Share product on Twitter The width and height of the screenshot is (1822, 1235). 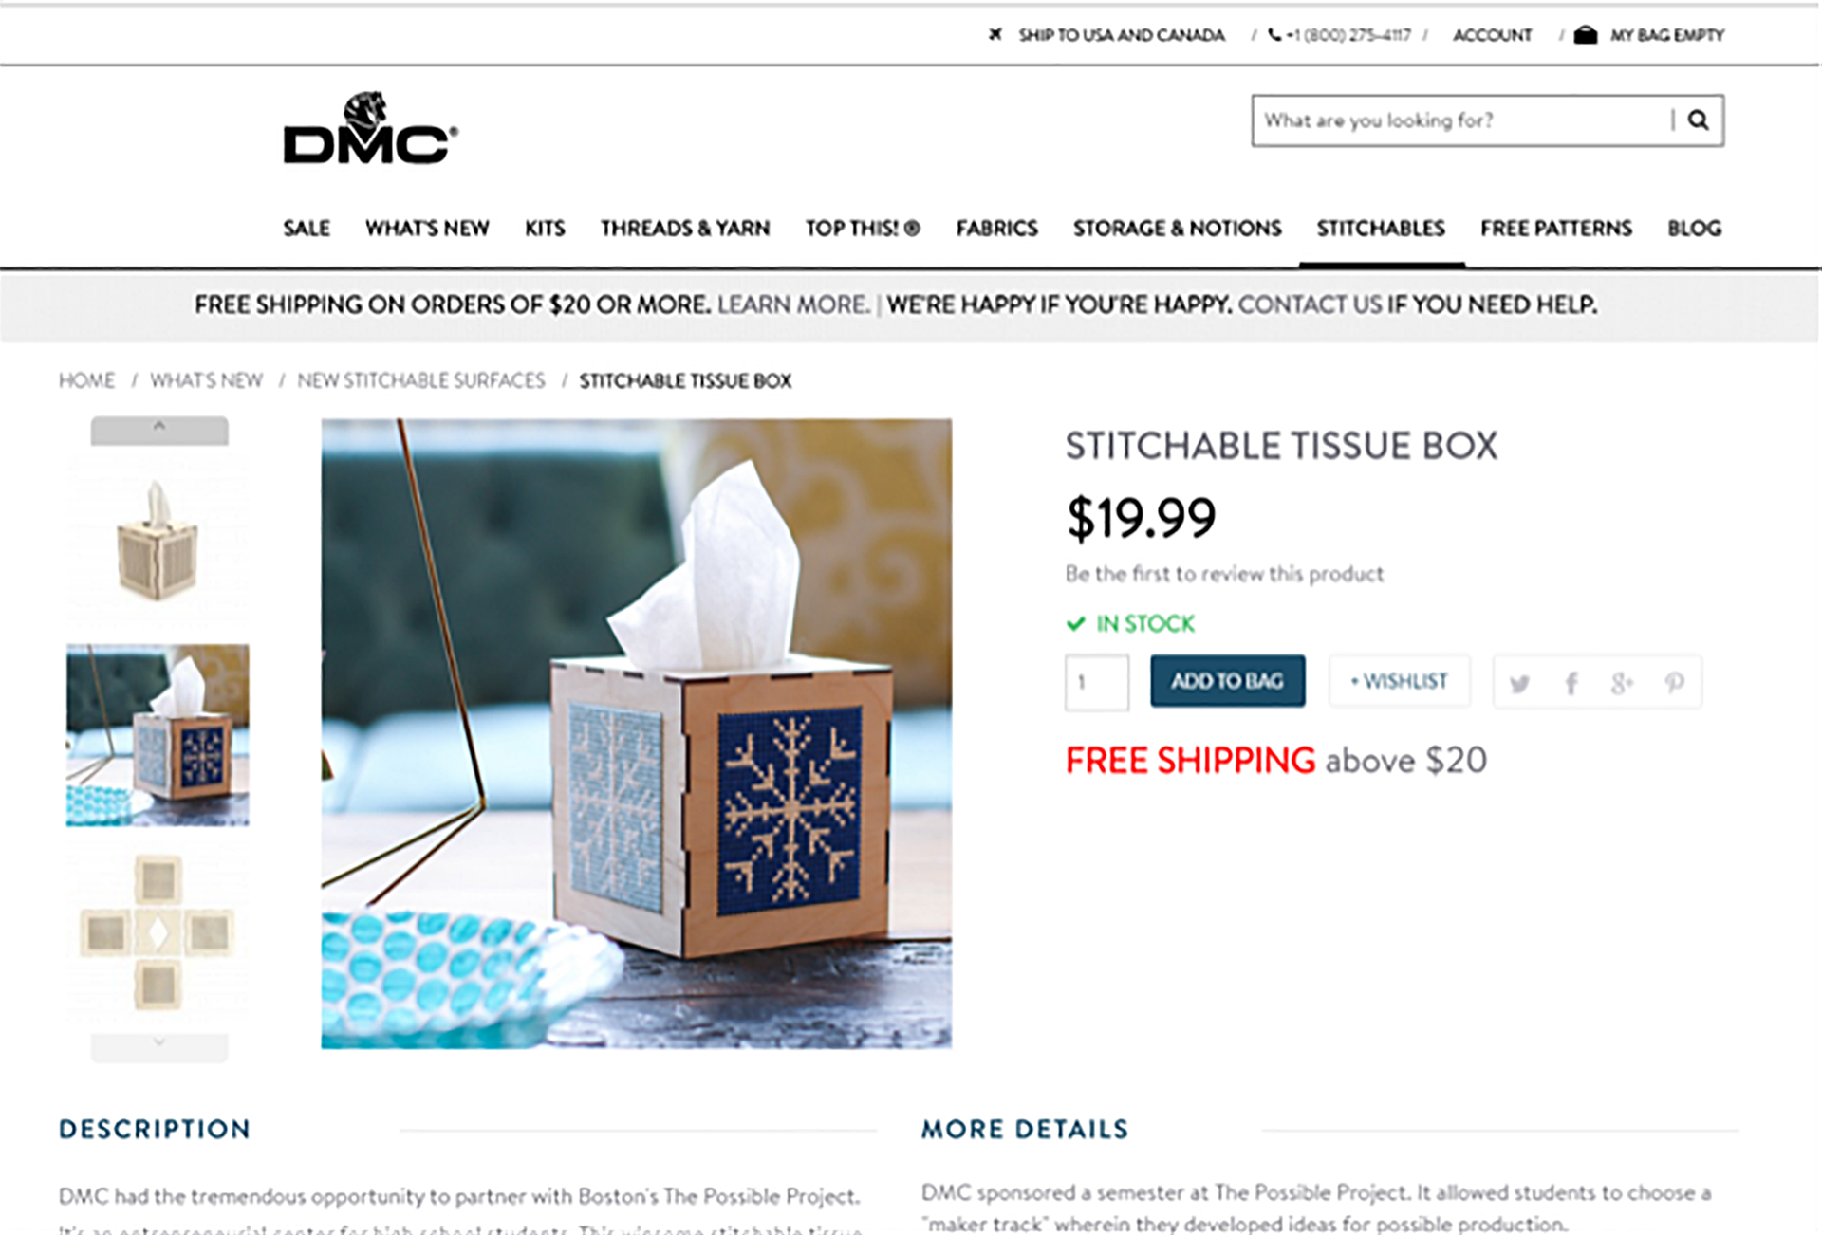pyautogui.click(x=1519, y=683)
